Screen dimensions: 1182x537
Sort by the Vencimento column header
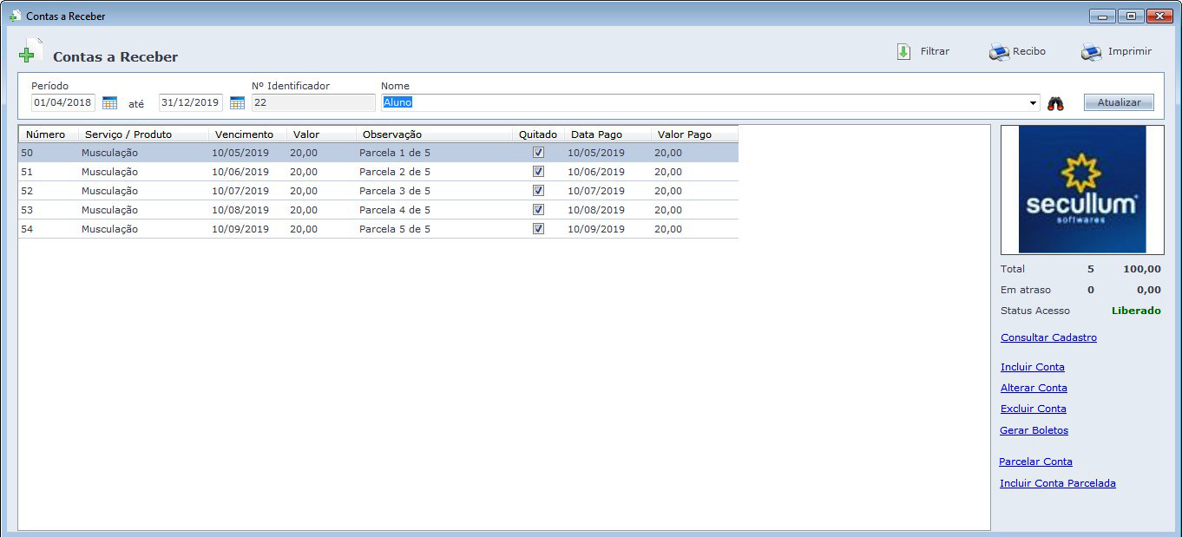click(x=246, y=134)
